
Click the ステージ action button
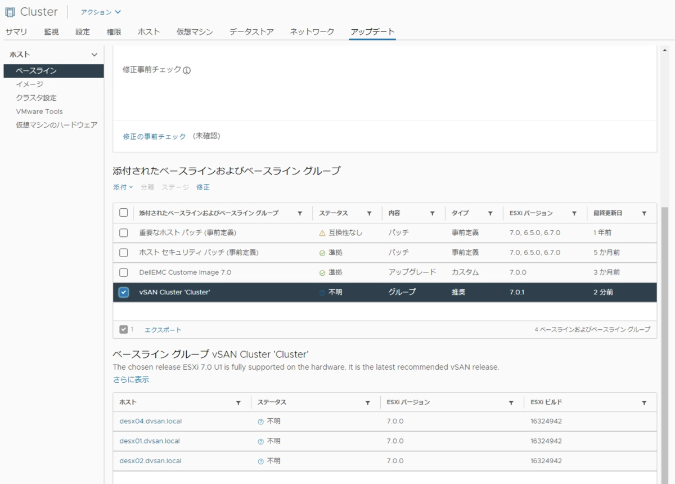pyautogui.click(x=175, y=187)
